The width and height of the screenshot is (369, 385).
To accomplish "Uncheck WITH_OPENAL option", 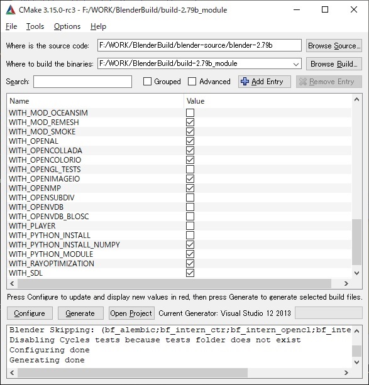I will click(190, 141).
